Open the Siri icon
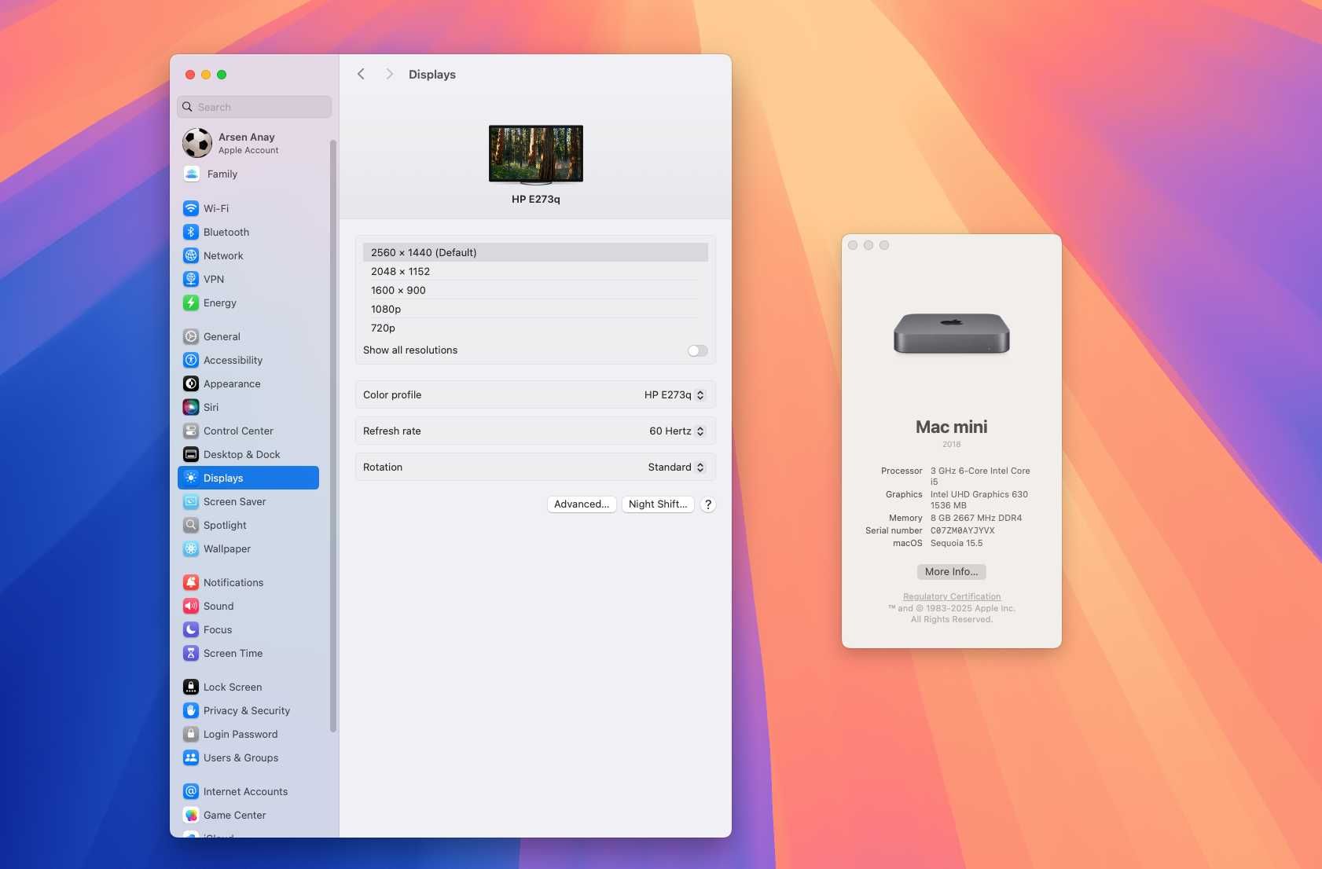Viewport: 1322px width, 869px height. [x=191, y=407]
